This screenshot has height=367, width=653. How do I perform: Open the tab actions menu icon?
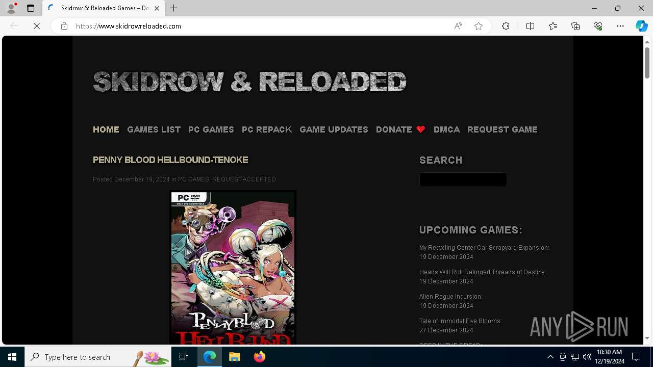pyautogui.click(x=31, y=8)
